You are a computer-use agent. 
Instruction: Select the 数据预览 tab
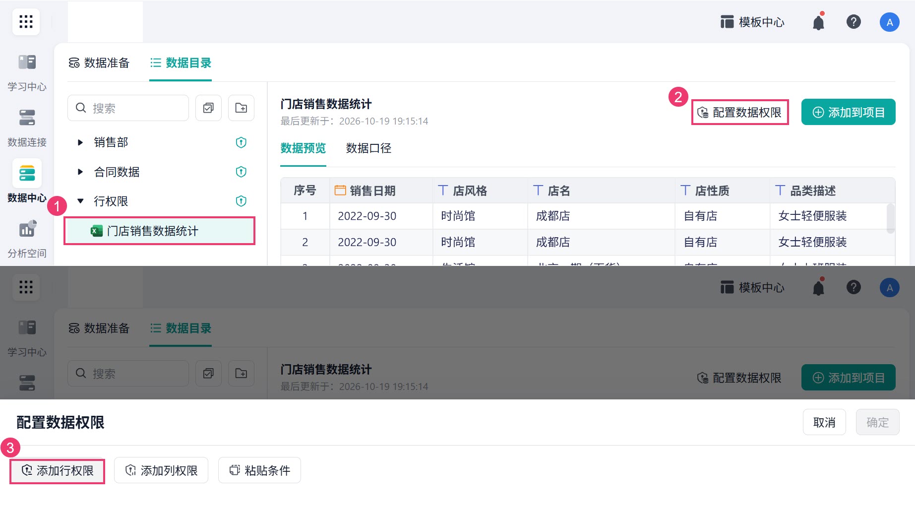303,148
